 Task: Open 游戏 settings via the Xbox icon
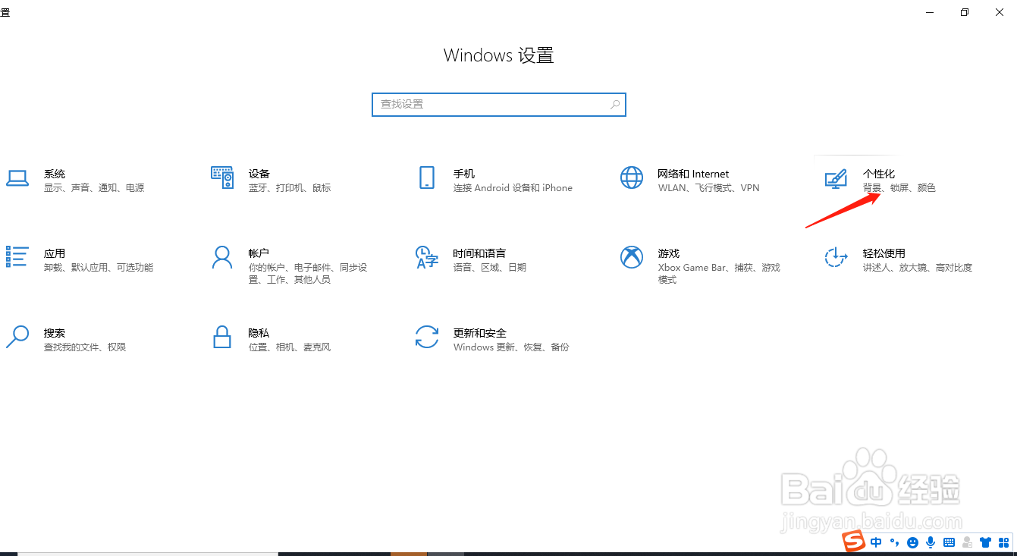pos(632,258)
